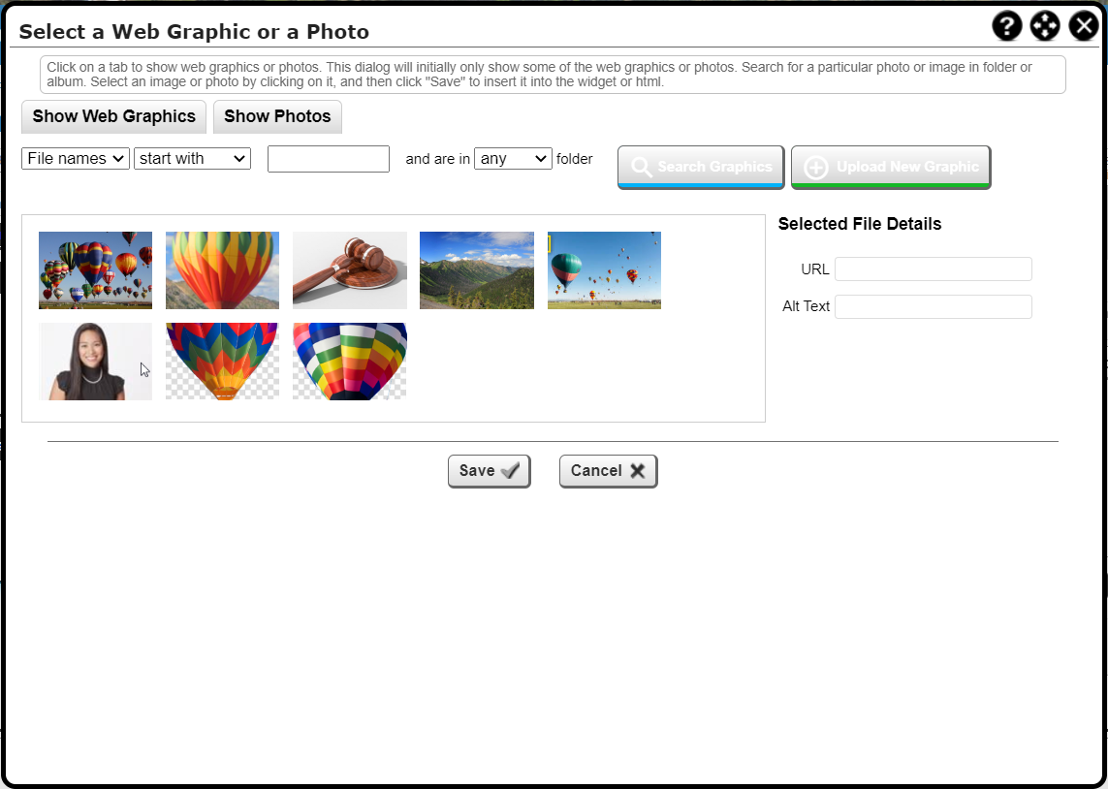Switch to the Show Web Graphics tab
1108x789 pixels.
point(112,116)
